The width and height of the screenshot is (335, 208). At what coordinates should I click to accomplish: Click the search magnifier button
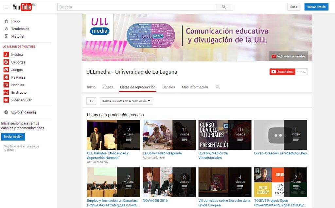tap(224, 7)
